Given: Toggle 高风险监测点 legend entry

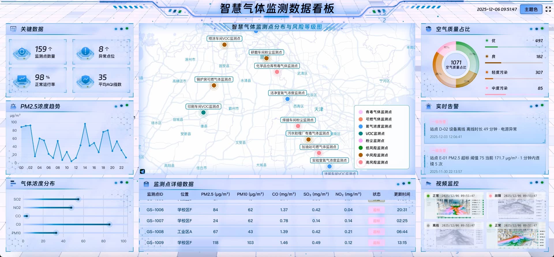Looking at the screenshot, I should click(x=373, y=162).
